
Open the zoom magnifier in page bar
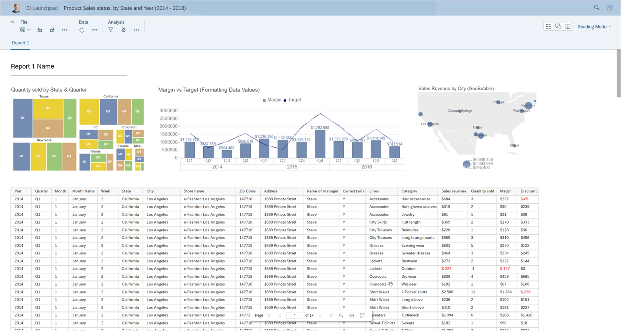tap(341, 316)
